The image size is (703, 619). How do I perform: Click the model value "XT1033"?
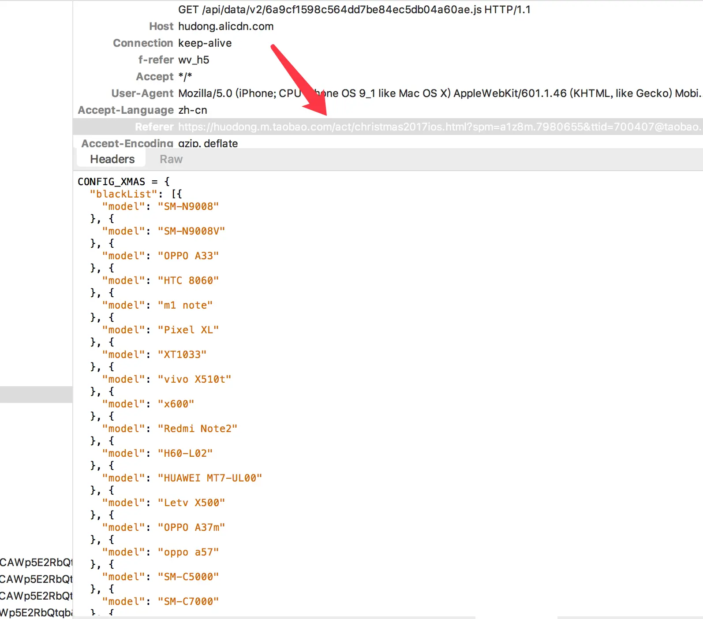[x=182, y=354]
